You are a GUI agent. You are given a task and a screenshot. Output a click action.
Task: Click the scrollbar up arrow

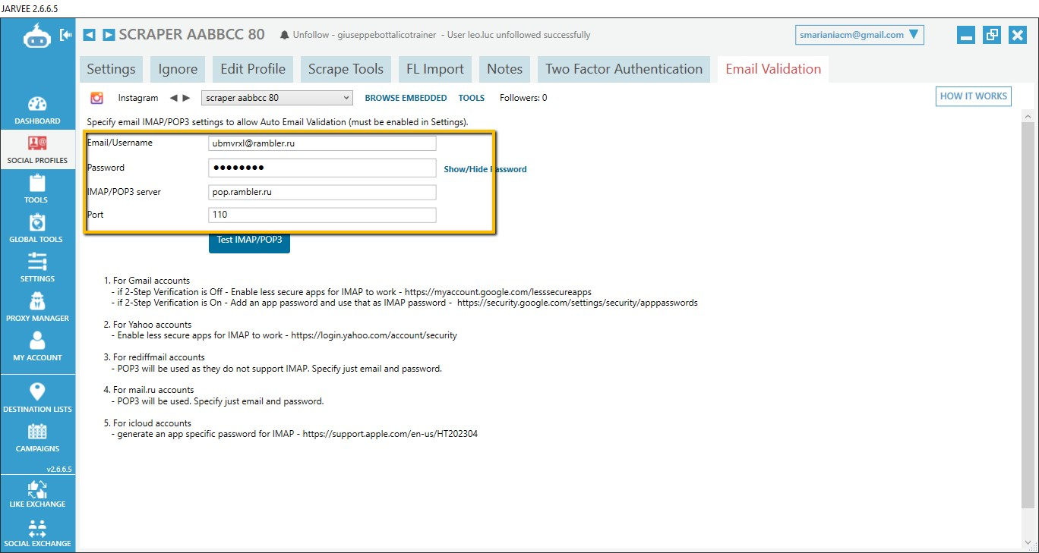tap(1028, 115)
